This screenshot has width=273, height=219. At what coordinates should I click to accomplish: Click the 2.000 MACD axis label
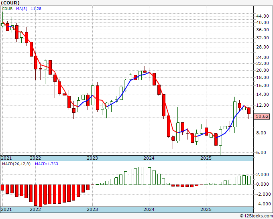point(264,174)
